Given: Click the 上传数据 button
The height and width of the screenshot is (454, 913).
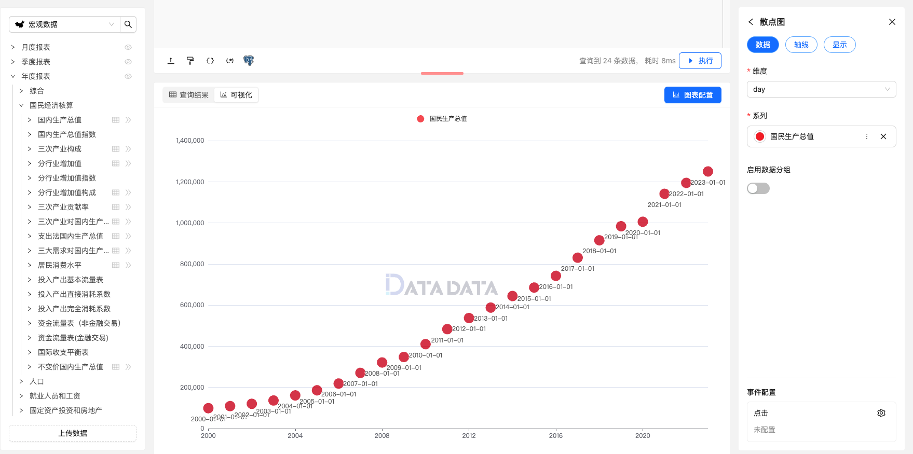Looking at the screenshot, I should 73,433.
